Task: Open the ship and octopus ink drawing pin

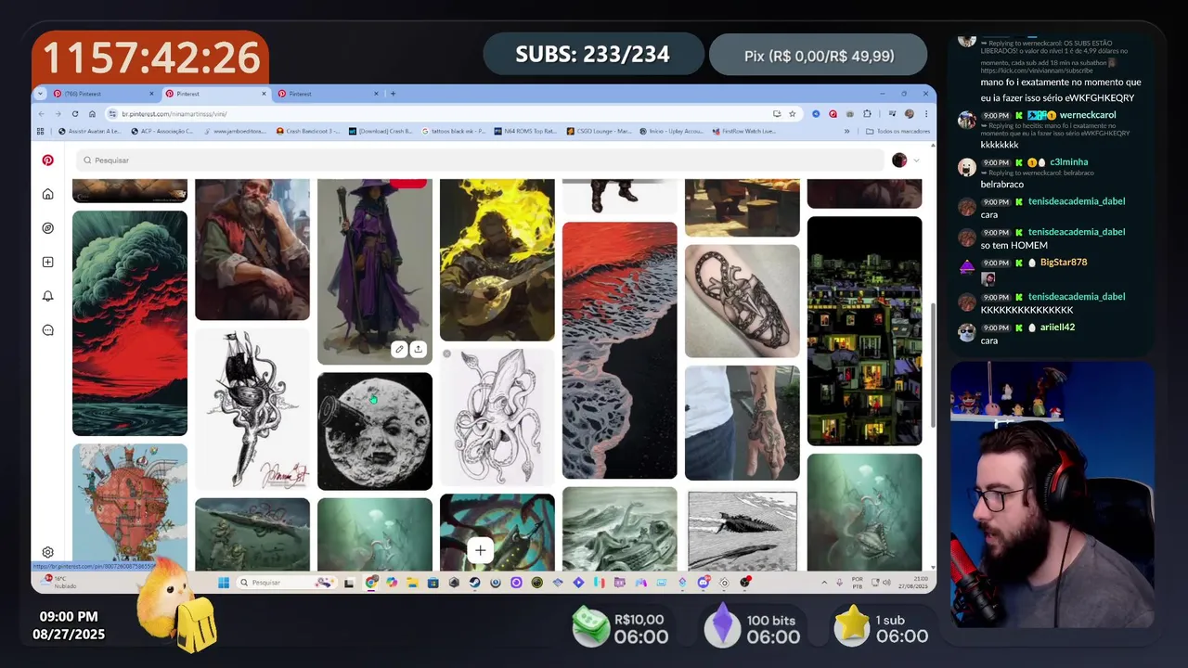Action: (x=252, y=409)
